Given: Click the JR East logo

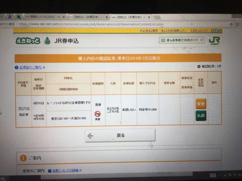Looking at the screenshot, I should point(214,41).
